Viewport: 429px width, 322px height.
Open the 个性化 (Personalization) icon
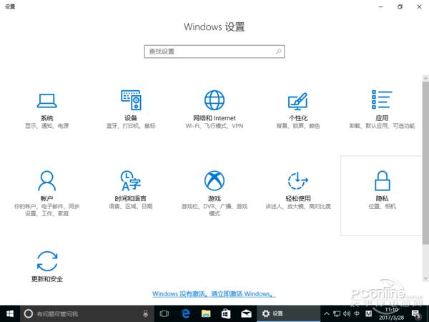pyautogui.click(x=297, y=99)
